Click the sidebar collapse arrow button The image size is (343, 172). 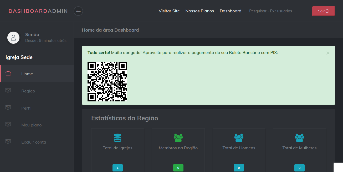click(x=78, y=11)
